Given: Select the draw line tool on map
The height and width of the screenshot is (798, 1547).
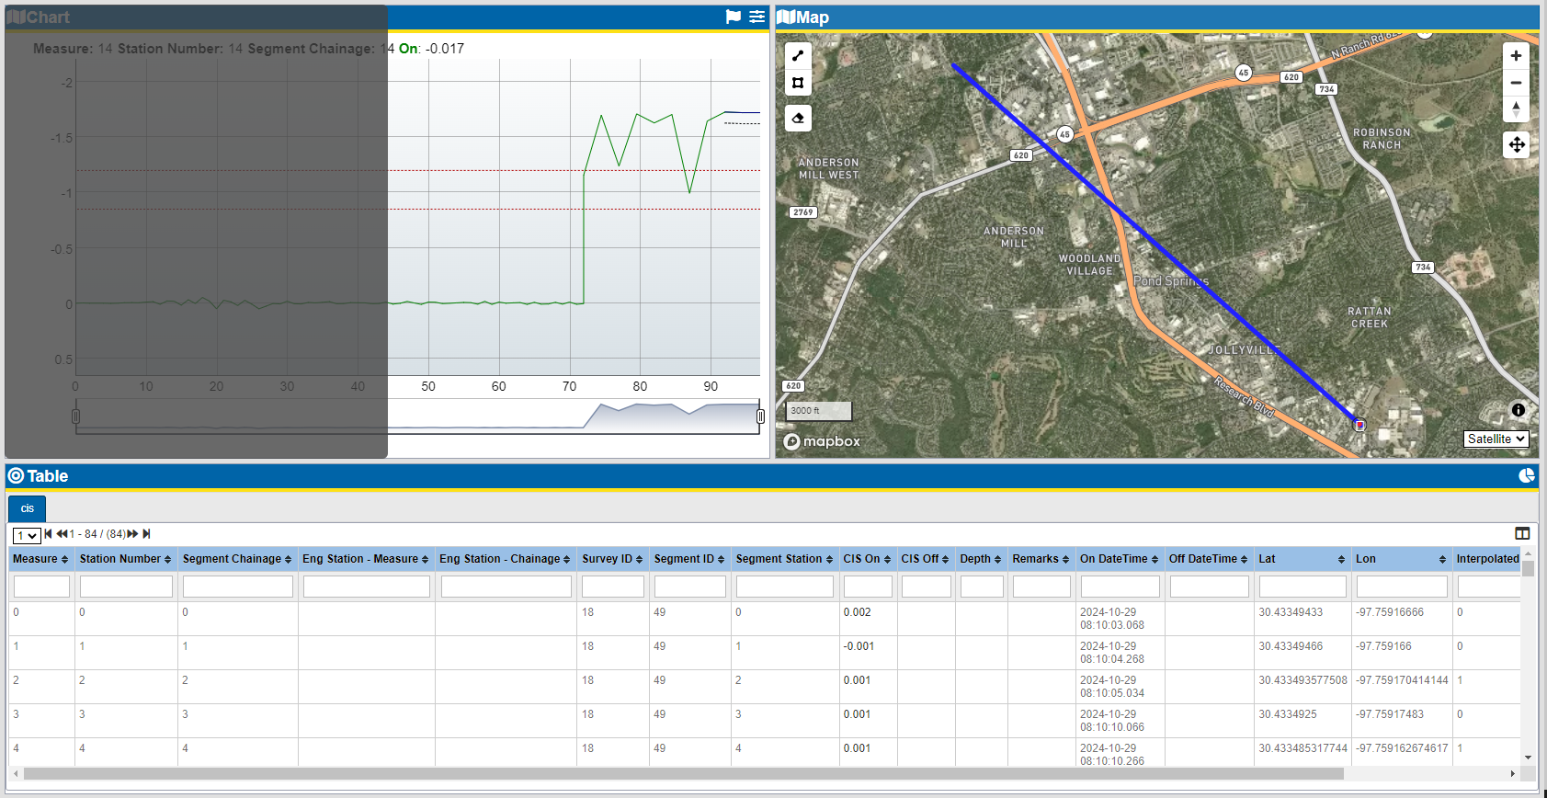Looking at the screenshot, I should (x=798, y=55).
